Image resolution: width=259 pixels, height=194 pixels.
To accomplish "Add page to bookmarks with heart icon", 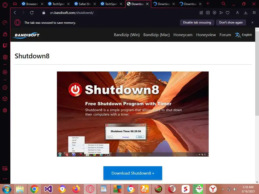I will (228, 13).
